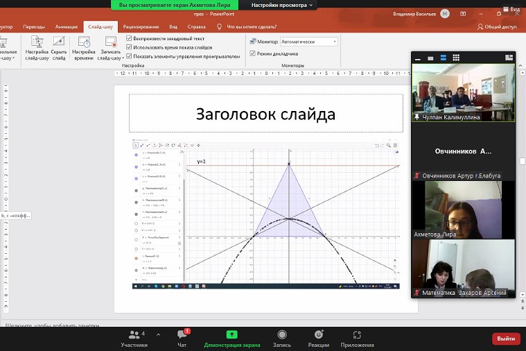526x351 pixels.
Task: Toggle the Режим докладчика checkbox
Action: tap(252, 53)
